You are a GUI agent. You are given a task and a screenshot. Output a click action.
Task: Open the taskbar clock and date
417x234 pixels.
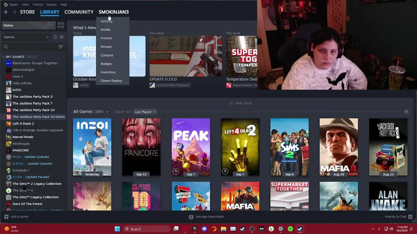coord(402,229)
